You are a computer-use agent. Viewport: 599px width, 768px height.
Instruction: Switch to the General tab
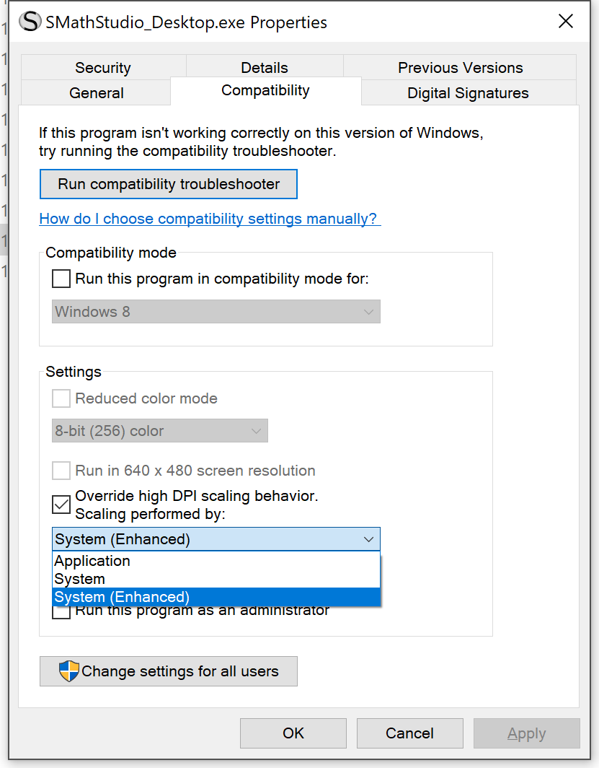(97, 93)
